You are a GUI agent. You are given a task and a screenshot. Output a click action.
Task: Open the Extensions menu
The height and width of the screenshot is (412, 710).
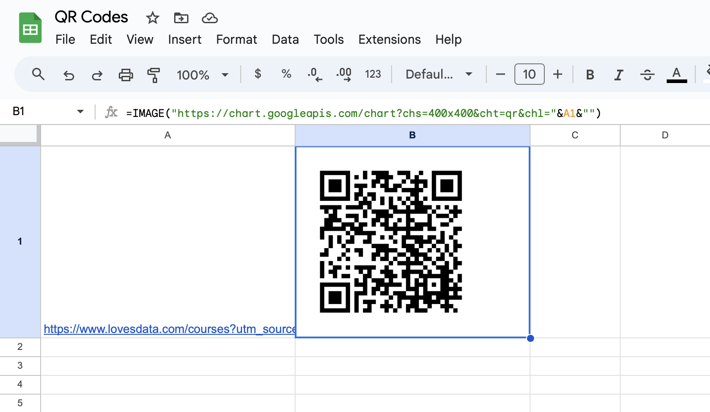(389, 39)
